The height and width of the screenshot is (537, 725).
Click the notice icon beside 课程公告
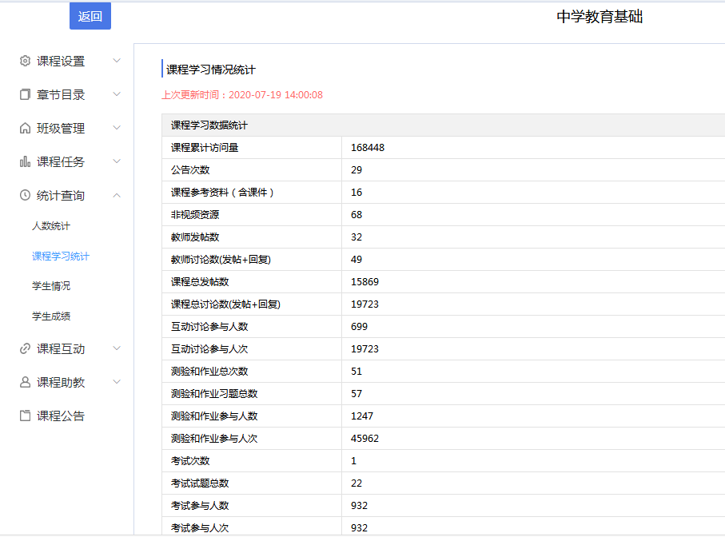(25, 416)
